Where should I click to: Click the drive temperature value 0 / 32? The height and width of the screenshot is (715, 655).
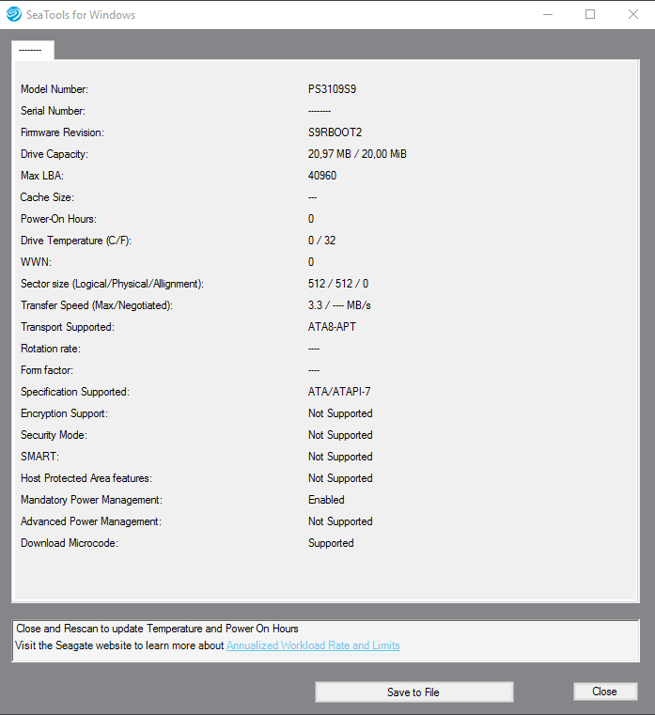click(x=321, y=241)
